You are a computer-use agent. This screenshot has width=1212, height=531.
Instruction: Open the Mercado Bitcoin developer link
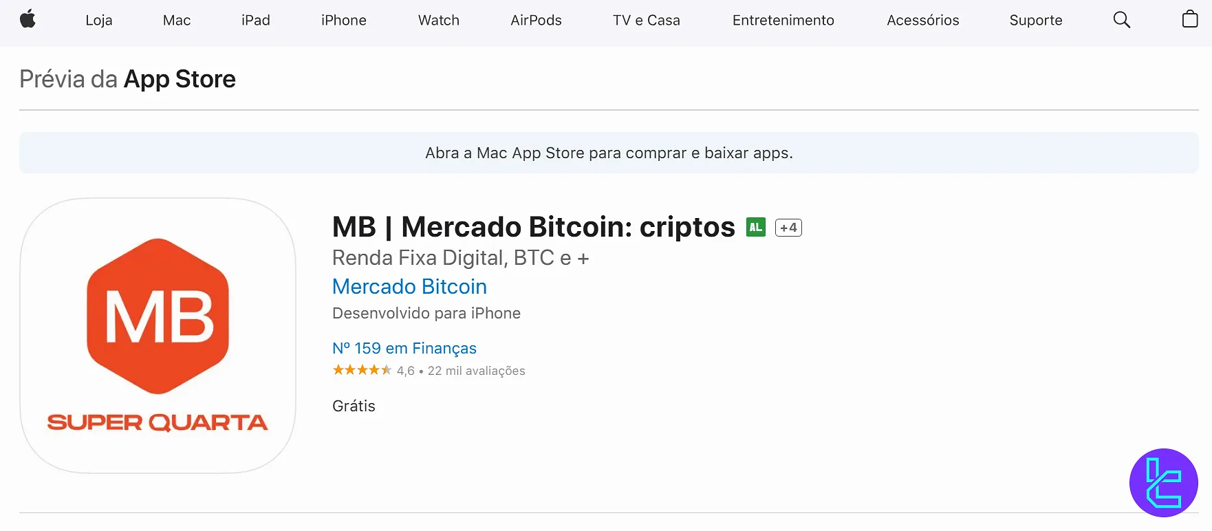409,287
